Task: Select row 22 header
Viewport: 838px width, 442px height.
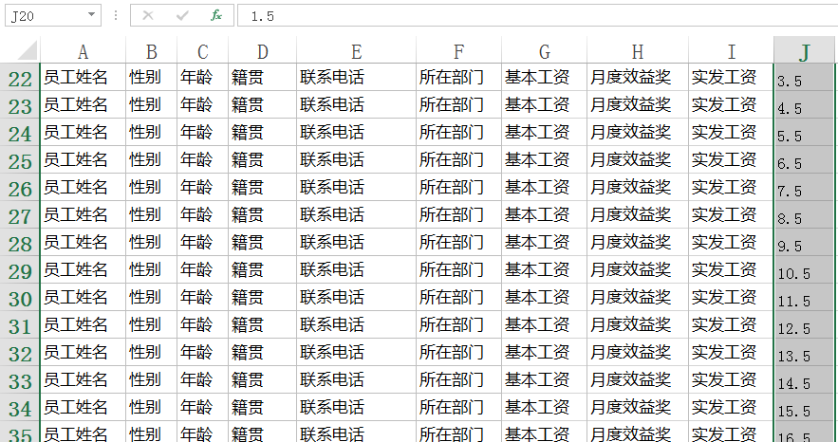Action: coord(20,78)
